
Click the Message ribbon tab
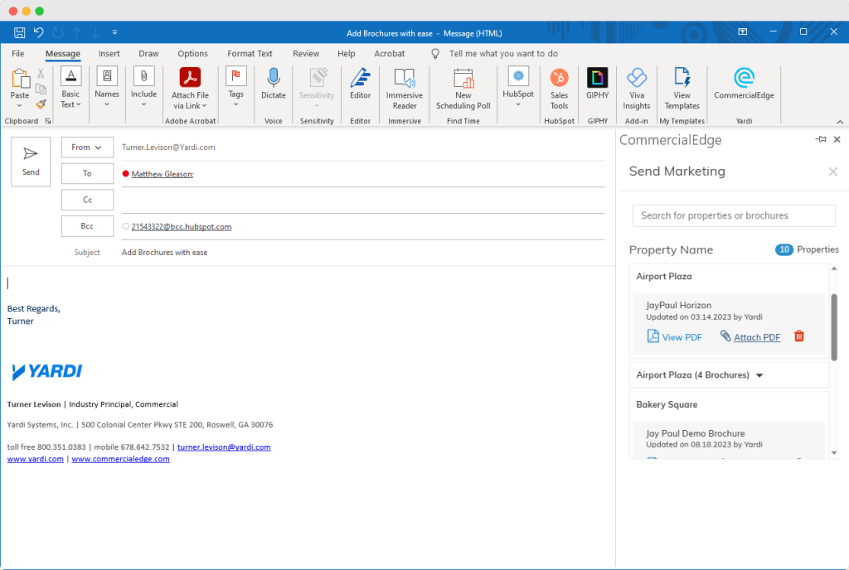(63, 54)
